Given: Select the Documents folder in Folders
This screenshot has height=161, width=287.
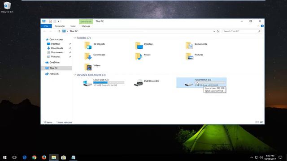Looking at the screenshot, I should pos(196,45).
